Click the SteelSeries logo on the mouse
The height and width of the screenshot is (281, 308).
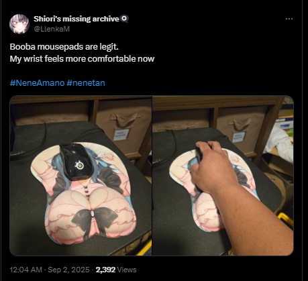click(x=79, y=165)
